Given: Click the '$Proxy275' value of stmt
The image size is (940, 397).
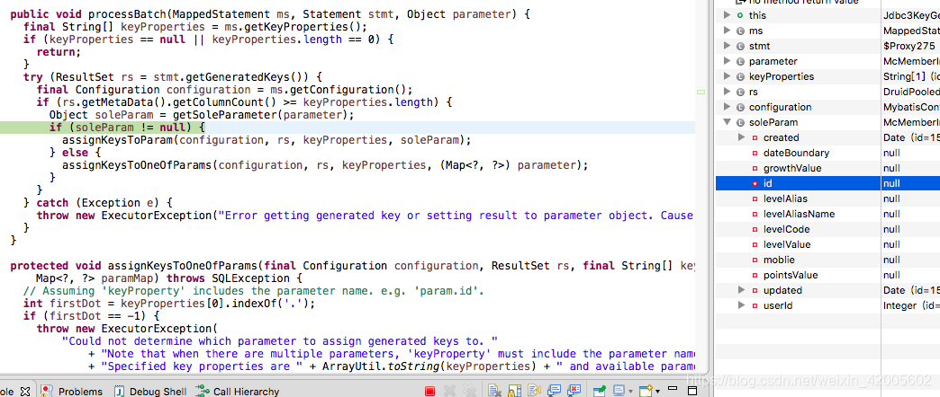Looking at the screenshot, I should click(908, 46).
